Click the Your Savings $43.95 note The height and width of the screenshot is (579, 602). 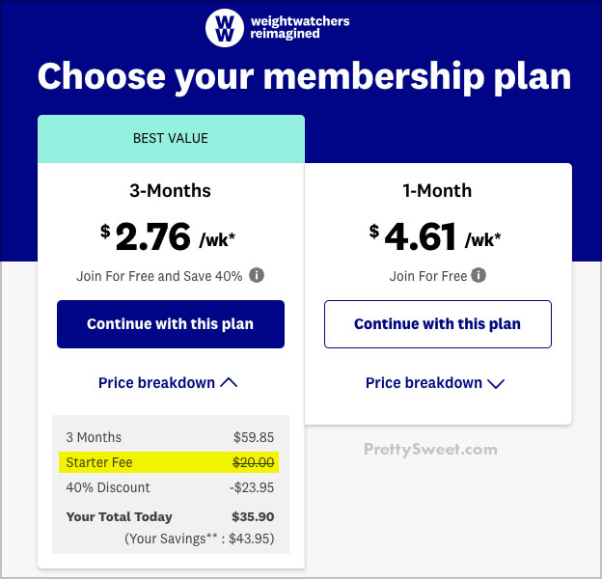point(200,538)
